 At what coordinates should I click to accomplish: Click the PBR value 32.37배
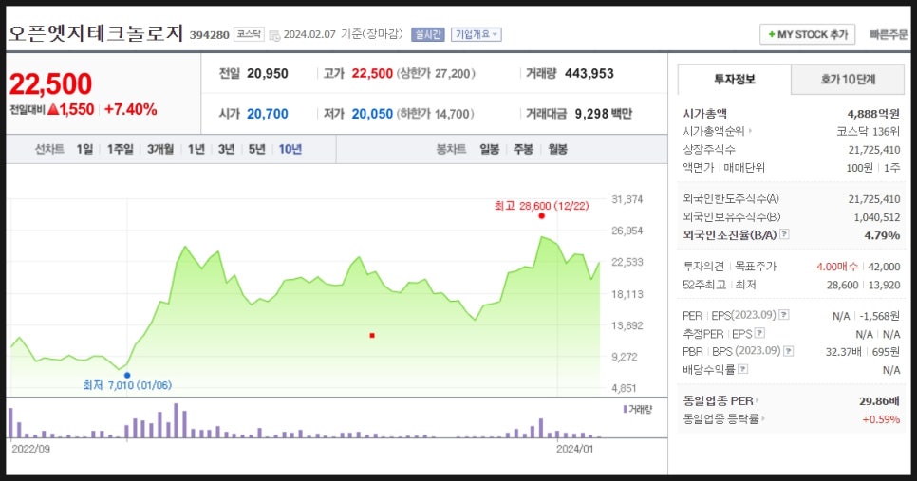843,352
